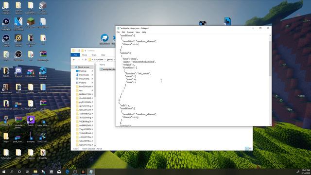Open the Share tab in File Explorer
Image resolution: width=311 pixels, height=175 pixels.
[94, 55]
